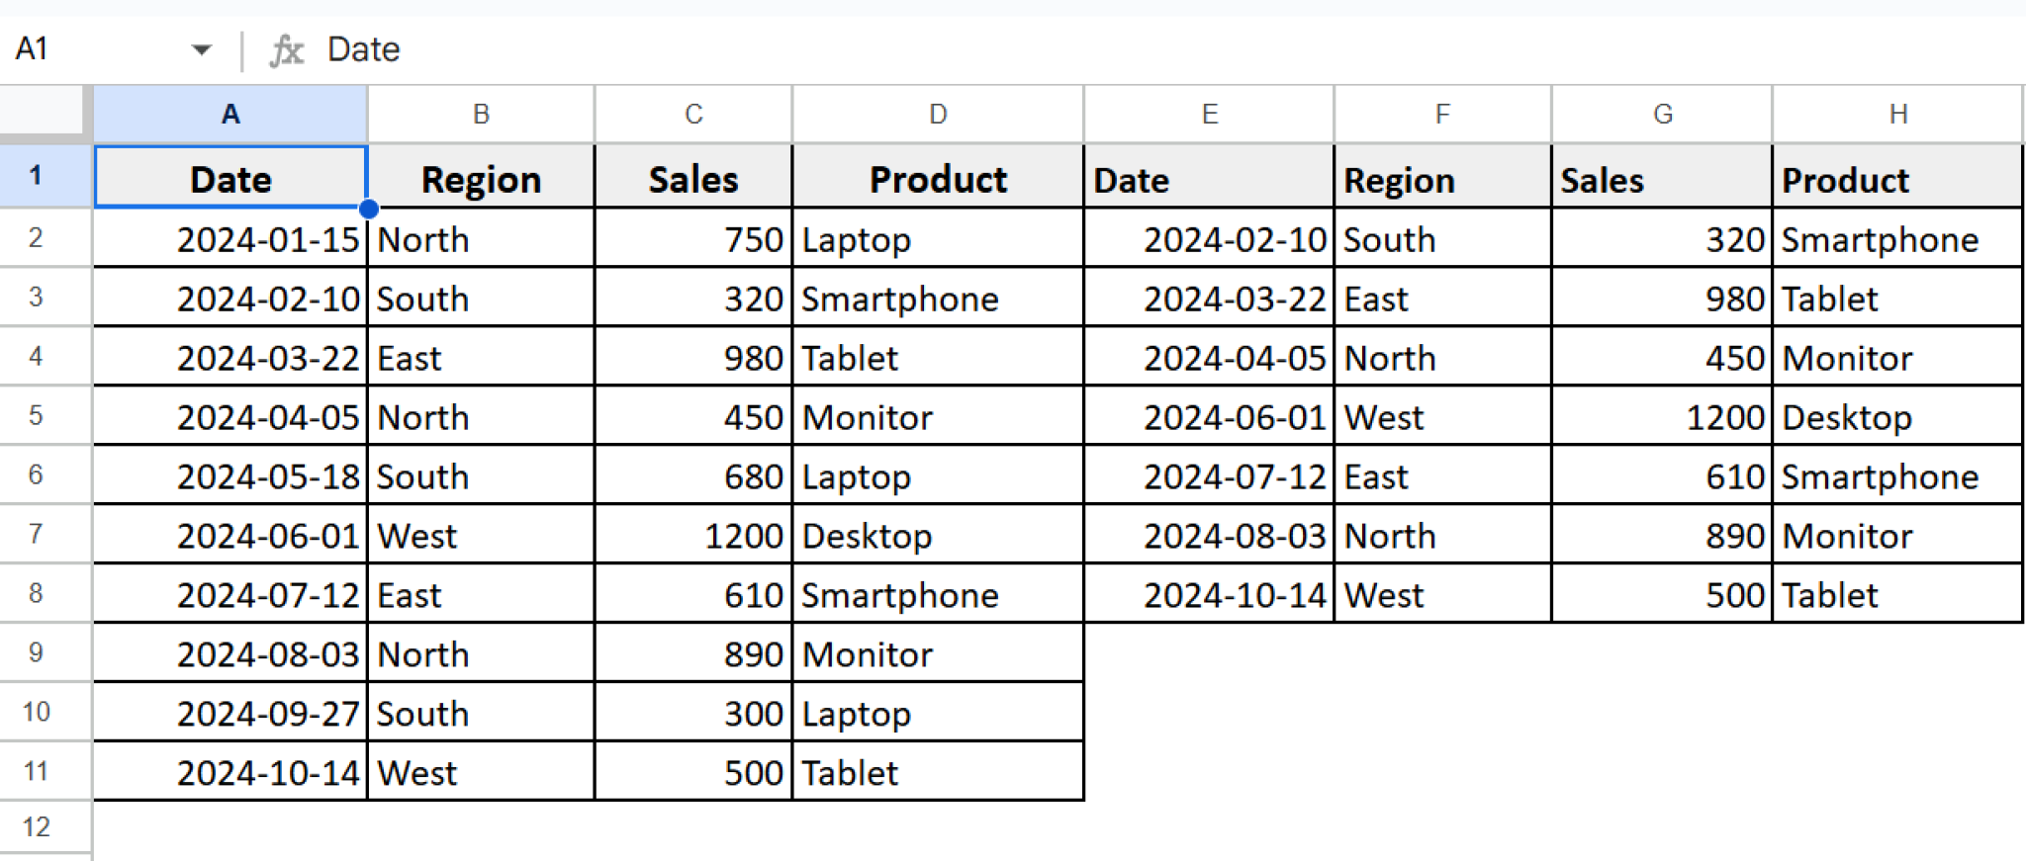Select column D header
This screenshot has height=861, width=2026.
tap(936, 114)
